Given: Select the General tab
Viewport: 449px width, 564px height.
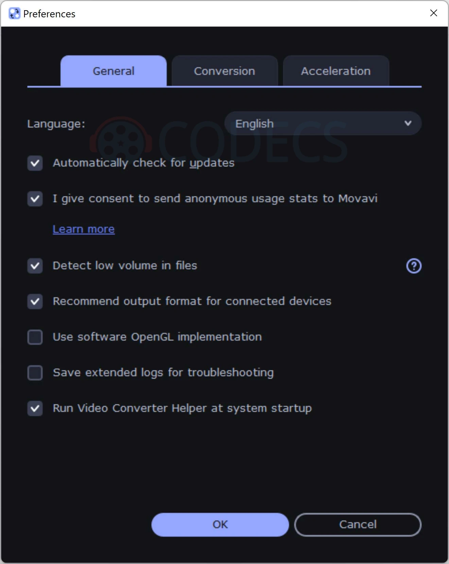Looking at the screenshot, I should point(114,71).
